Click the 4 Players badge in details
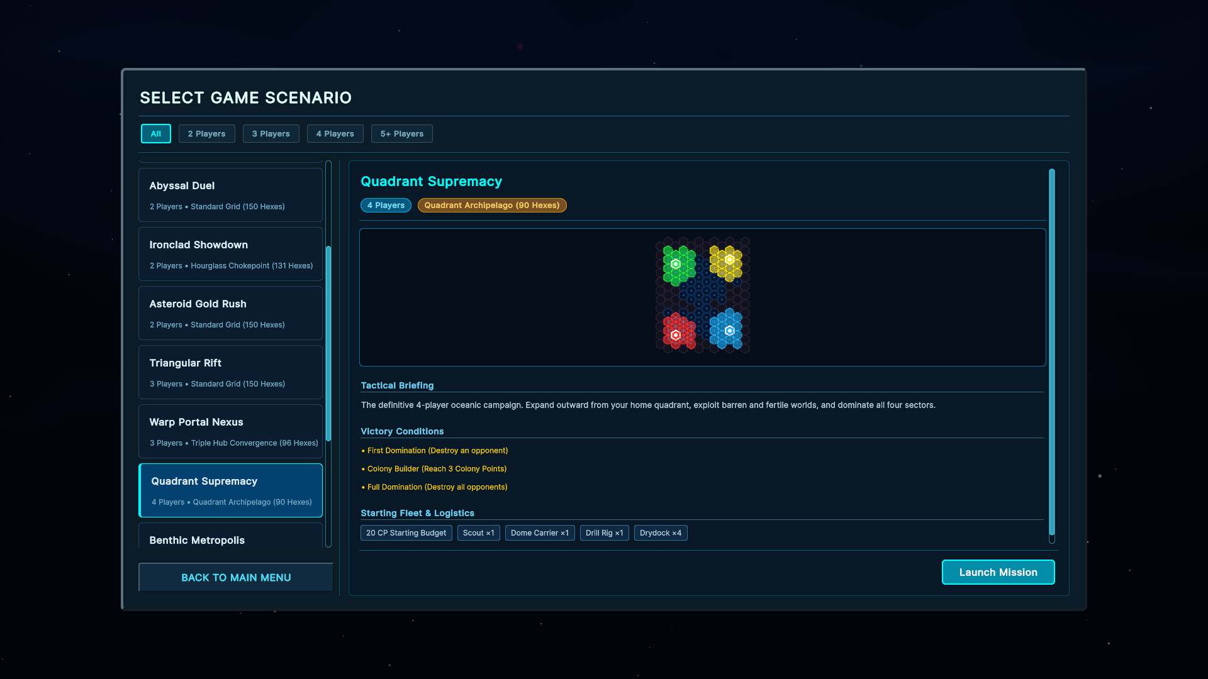Image resolution: width=1208 pixels, height=679 pixels. coord(386,205)
